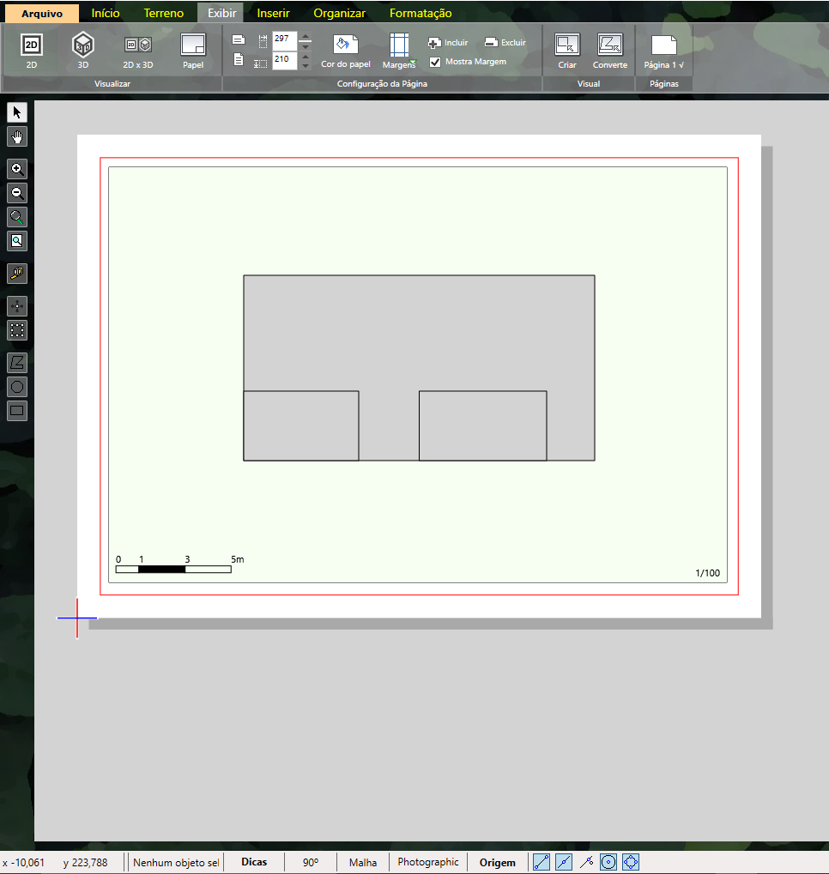Click the Incluir page button
Viewport: 829px width, 874px height.
(x=448, y=42)
